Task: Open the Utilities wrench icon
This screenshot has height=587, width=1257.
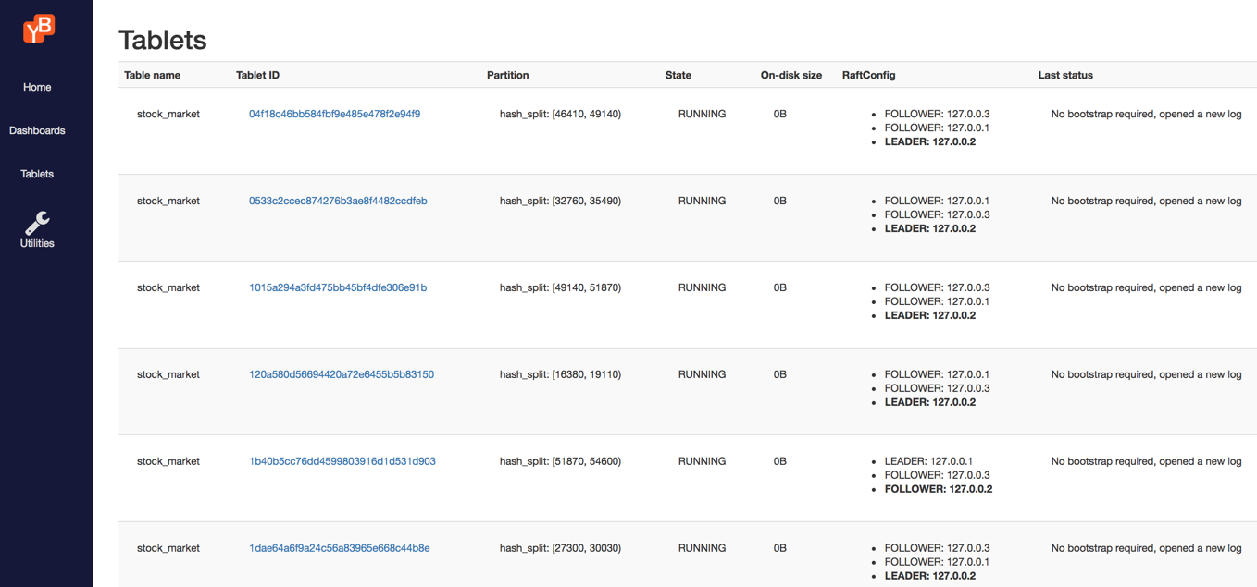Action: [x=37, y=223]
